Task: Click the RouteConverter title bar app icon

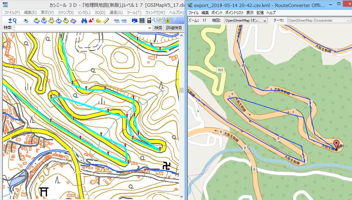Action: [x=190, y=5]
